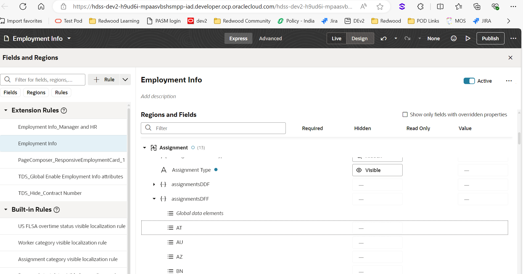This screenshot has width=523, height=274.
Task: Expand assignmentsDDF
Action: (154, 184)
